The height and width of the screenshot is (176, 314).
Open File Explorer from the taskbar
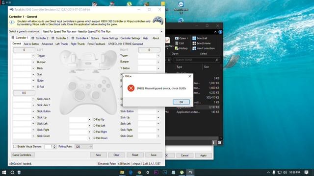tap(122, 173)
